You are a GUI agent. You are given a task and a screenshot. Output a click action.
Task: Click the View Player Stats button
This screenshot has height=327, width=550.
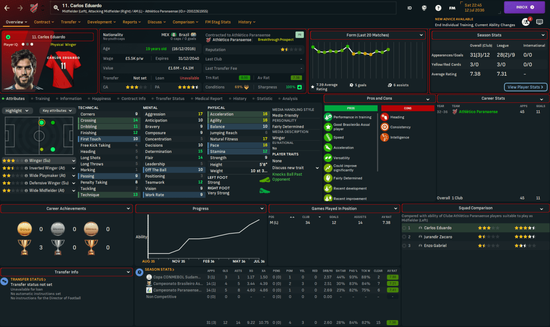tap(525, 87)
